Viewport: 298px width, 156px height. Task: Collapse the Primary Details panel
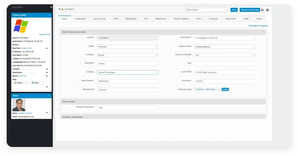[x=49, y=15]
